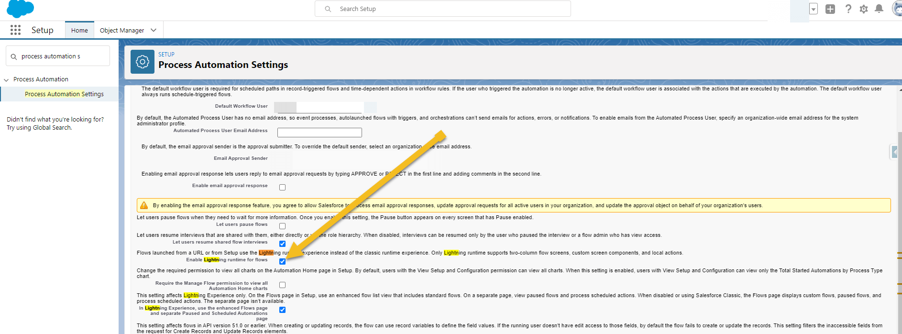Click the Quick Find search box

[x=58, y=56]
